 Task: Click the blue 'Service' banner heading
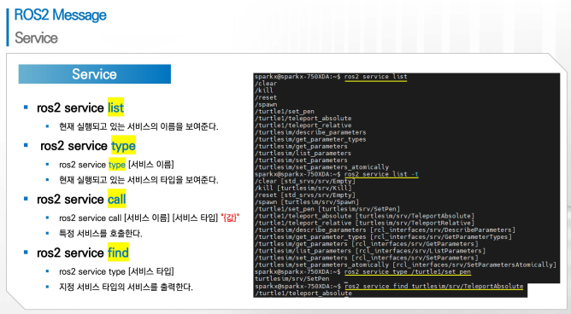click(x=94, y=74)
